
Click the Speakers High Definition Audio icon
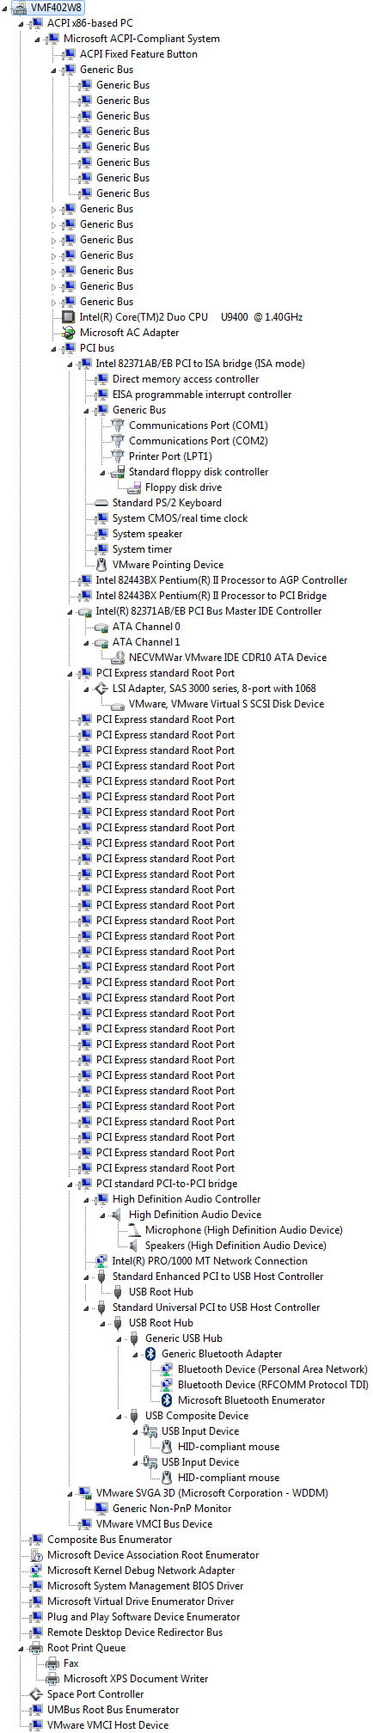pyautogui.click(x=133, y=1246)
